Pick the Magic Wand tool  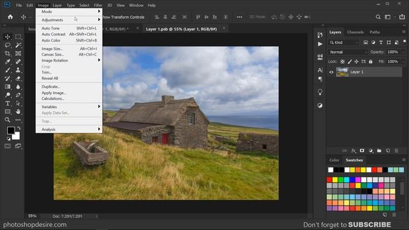click(x=18, y=45)
